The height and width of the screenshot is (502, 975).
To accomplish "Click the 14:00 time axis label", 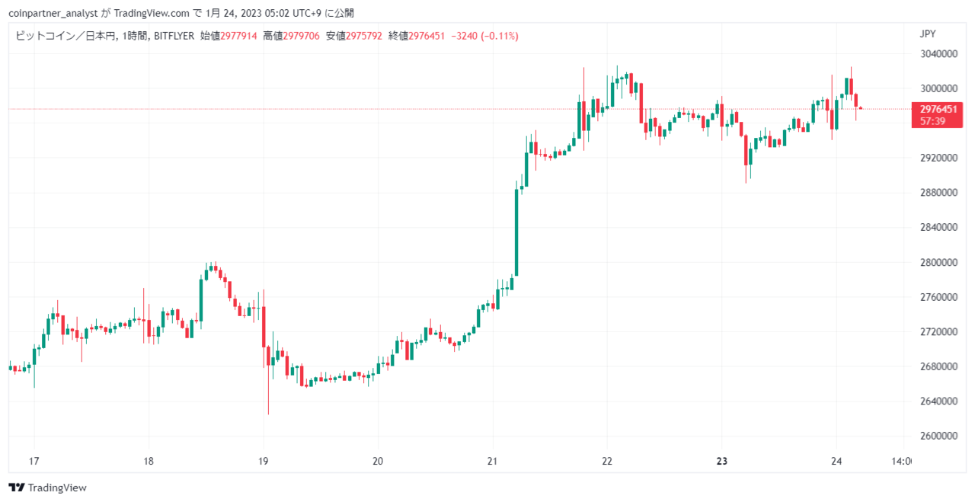I will 900,461.
